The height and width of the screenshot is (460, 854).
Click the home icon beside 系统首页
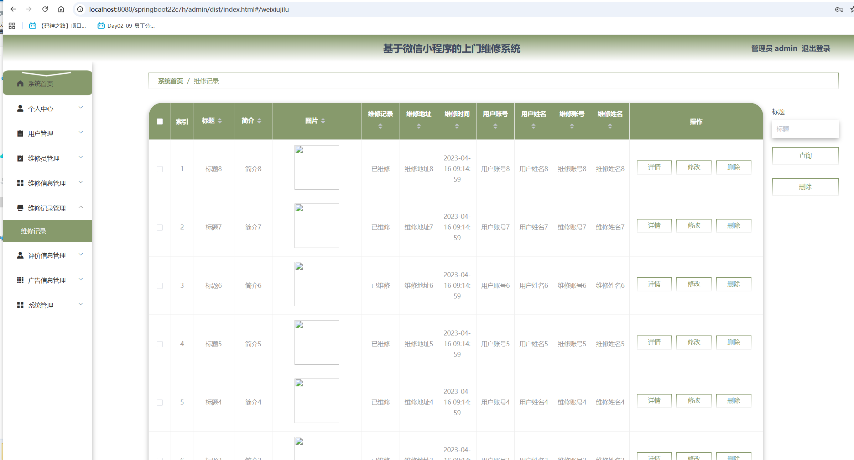pyautogui.click(x=20, y=84)
